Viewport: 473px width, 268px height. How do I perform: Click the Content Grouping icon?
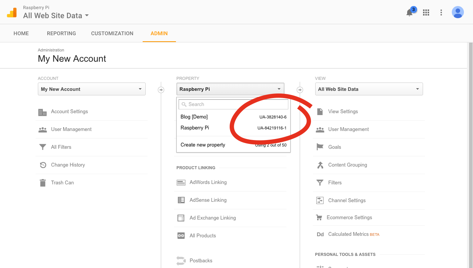(x=320, y=165)
